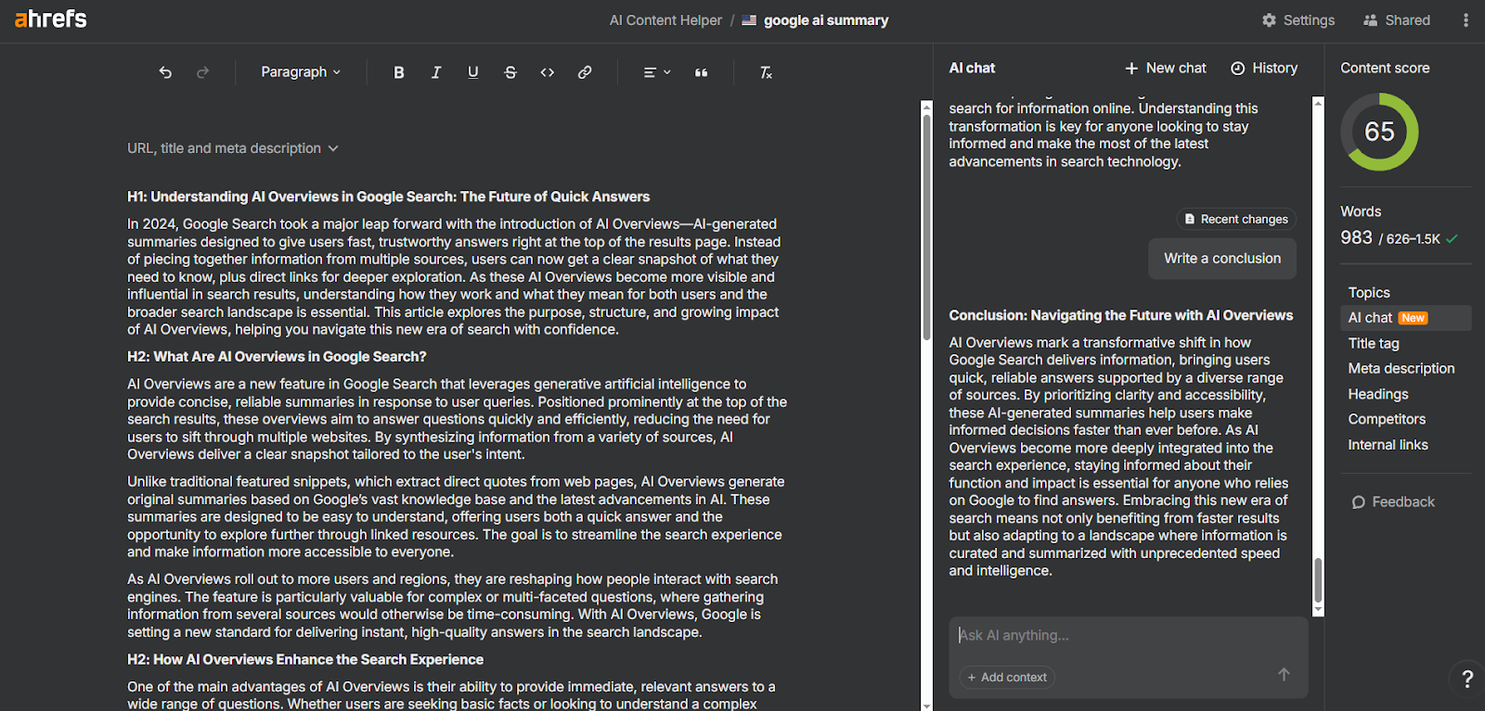Start a New chat

(x=1166, y=69)
